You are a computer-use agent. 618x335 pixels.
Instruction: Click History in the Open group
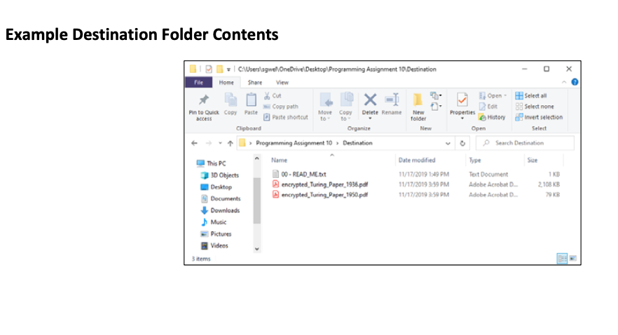492,117
